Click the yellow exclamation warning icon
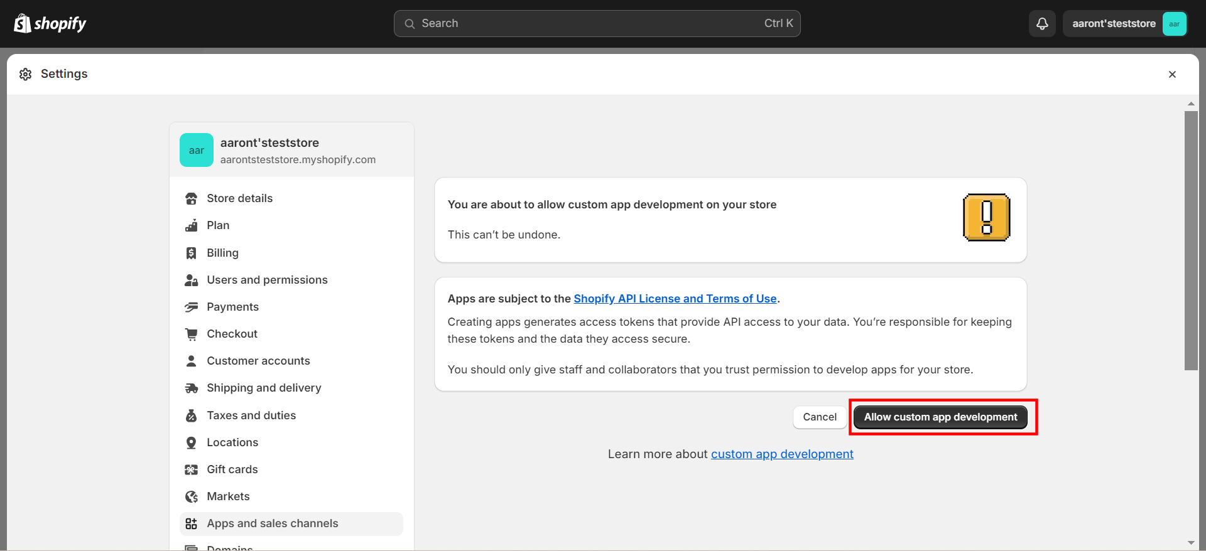1206x551 pixels. point(986,217)
